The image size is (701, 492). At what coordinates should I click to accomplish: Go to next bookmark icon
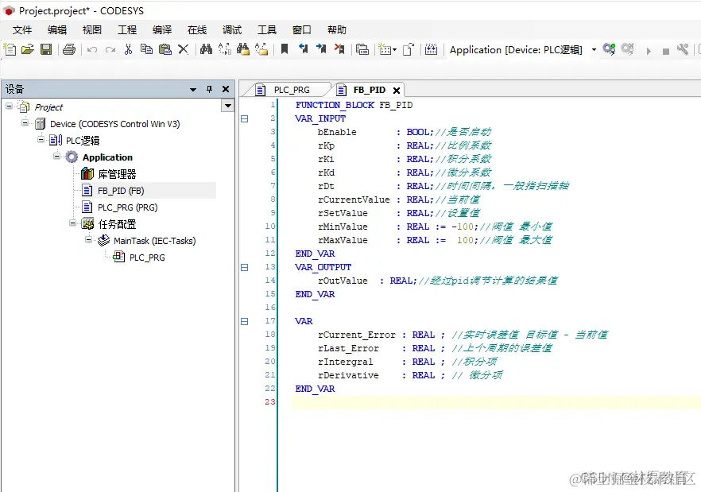click(321, 49)
